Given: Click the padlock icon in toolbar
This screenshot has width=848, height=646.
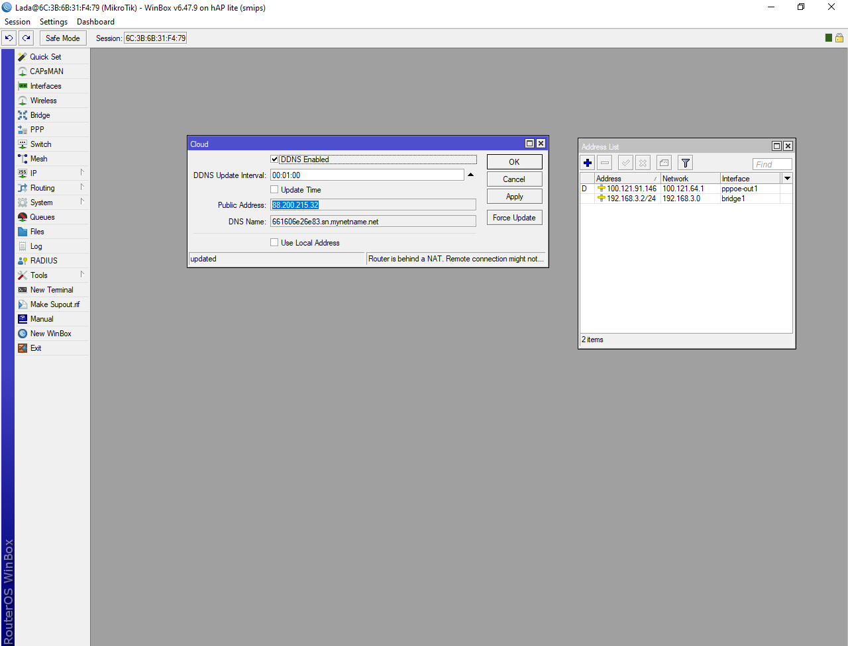Looking at the screenshot, I should click(839, 38).
